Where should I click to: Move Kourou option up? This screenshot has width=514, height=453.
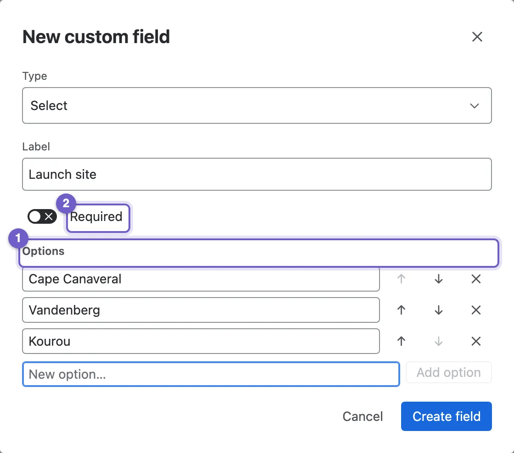pyautogui.click(x=401, y=341)
